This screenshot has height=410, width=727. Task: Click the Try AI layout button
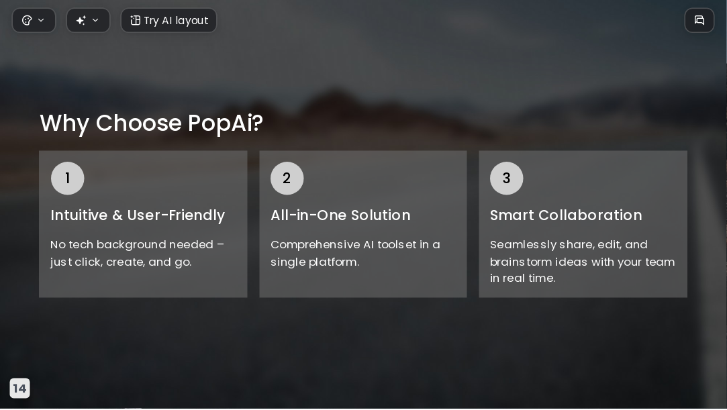click(x=168, y=20)
